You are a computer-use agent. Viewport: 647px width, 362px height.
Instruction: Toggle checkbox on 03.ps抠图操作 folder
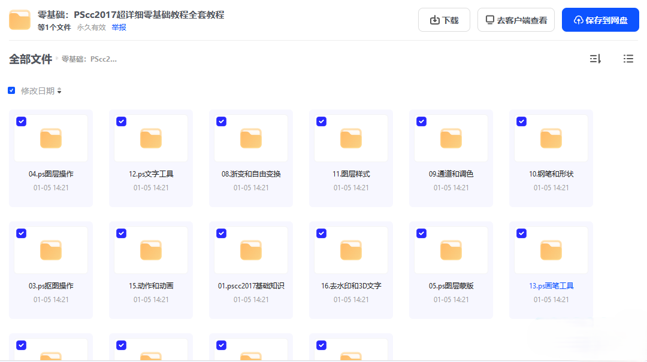(x=21, y=233)
